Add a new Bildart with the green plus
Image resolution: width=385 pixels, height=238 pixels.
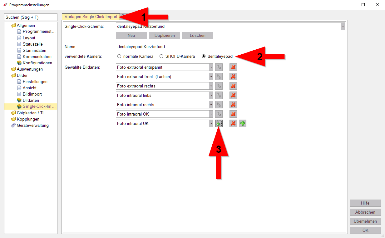(x=243, y=123)
